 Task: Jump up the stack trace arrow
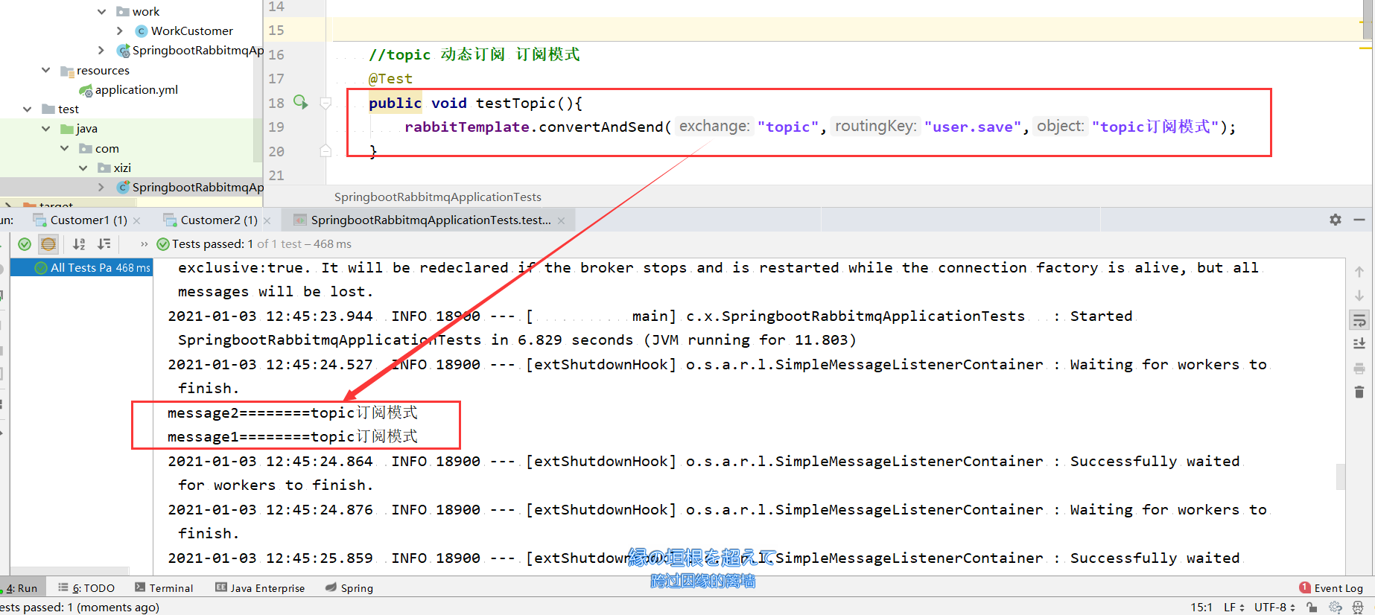[1359, 272]
